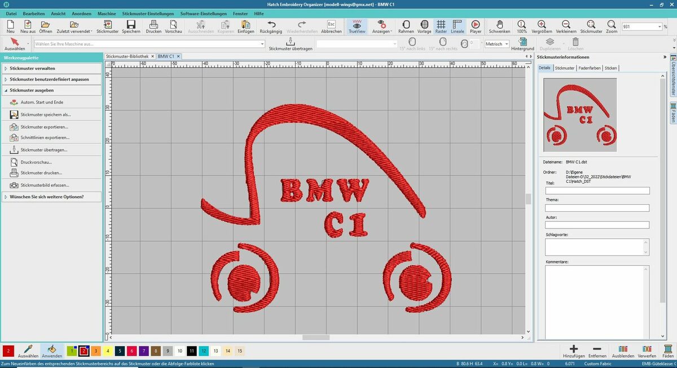This screenshot has width=677, height=368.
Task: Save the design with Speichern icon
Action: click(131, 27)
